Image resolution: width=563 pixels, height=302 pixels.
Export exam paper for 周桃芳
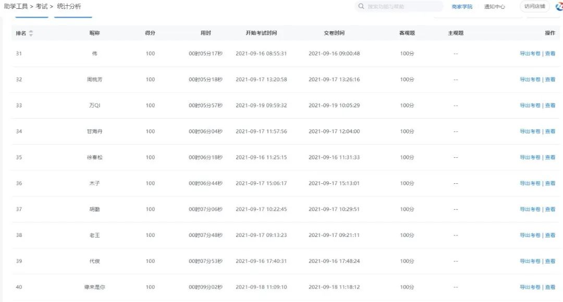coord(530,80)
